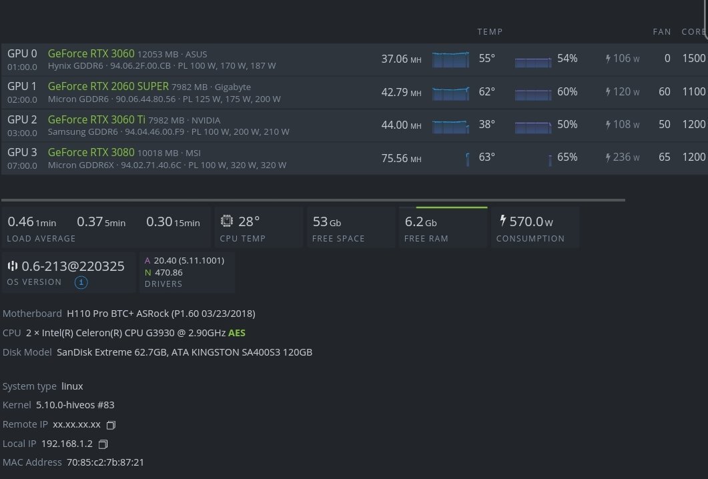This screenshot has width=708, height=479.
Task: Click GPU 2 hashrate graph
Action: [x=450, y=126]
